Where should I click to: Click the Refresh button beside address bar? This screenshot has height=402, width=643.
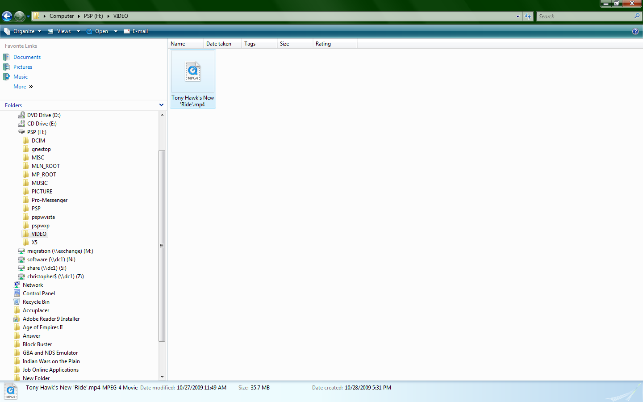point(528,16)
